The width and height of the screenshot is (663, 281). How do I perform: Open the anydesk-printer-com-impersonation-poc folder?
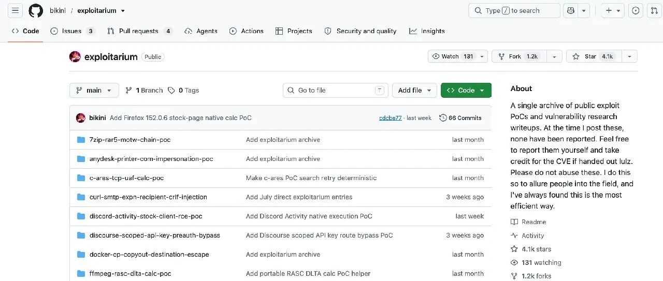pyautogui.click(x=151, y=159)
